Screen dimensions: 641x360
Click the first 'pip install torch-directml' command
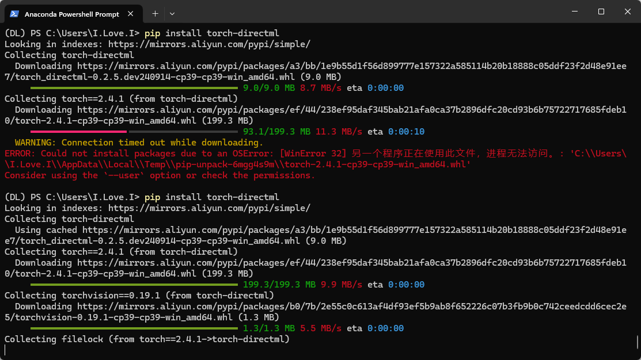tap(212, 33)
